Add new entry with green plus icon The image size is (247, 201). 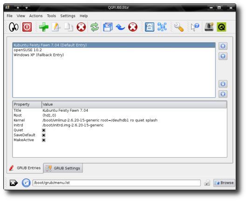tap(44, 27)
